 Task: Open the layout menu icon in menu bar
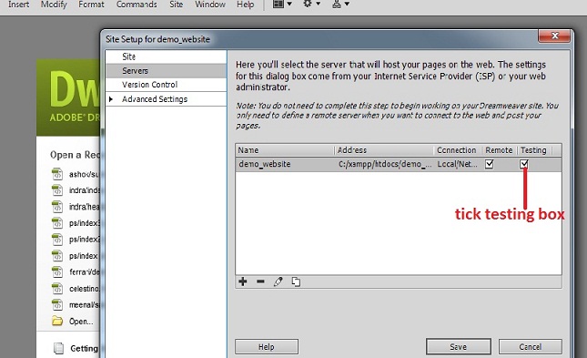282,5
